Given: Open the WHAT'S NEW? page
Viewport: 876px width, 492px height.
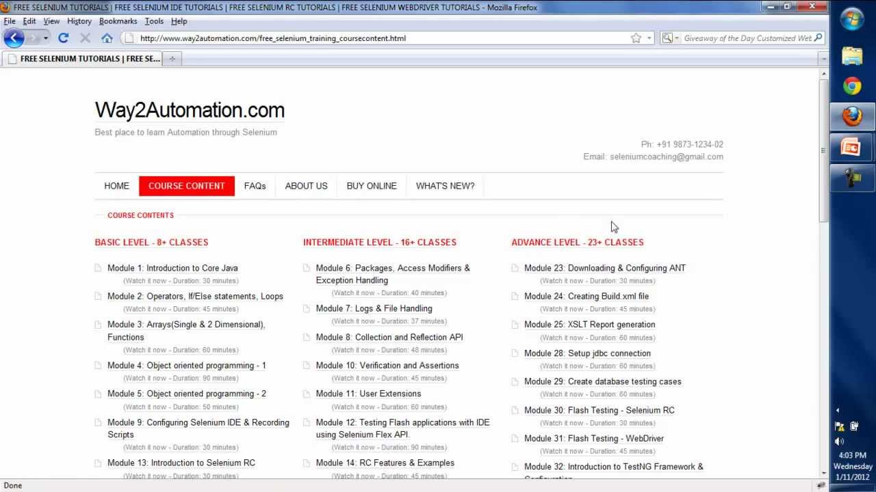Looking at the screenshot, I should coord(445,186).
